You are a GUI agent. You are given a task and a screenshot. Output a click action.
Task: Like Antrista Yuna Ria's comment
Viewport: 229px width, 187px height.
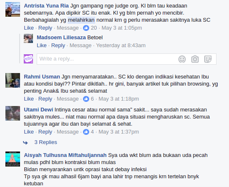click(29, 28)
